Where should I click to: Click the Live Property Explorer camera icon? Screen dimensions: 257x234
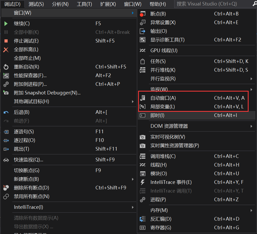point(142,146)
